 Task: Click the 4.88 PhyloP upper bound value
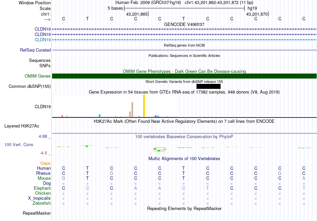point(43,136)
